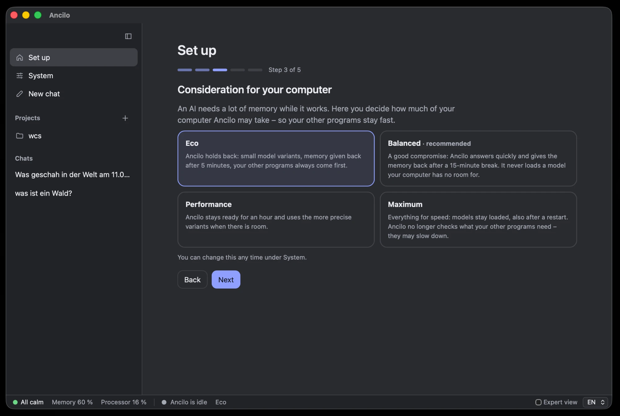Image resolution: width=620 pixels, height=416 pixels.
Task: Click the 'Step 3 of 5' text
Action: click(285, 70)
